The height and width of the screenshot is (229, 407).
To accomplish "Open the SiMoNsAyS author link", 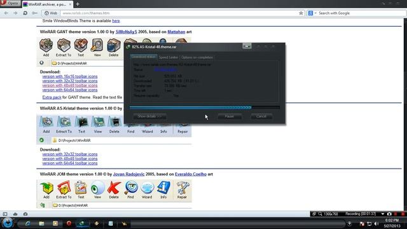I will click(126, 32).
